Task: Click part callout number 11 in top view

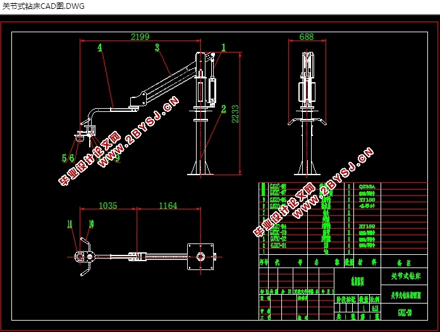Action: coord(70,223)
